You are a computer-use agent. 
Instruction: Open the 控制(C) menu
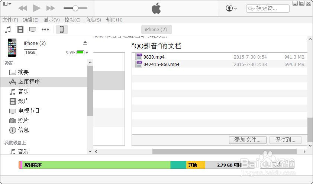pos(72,20)
